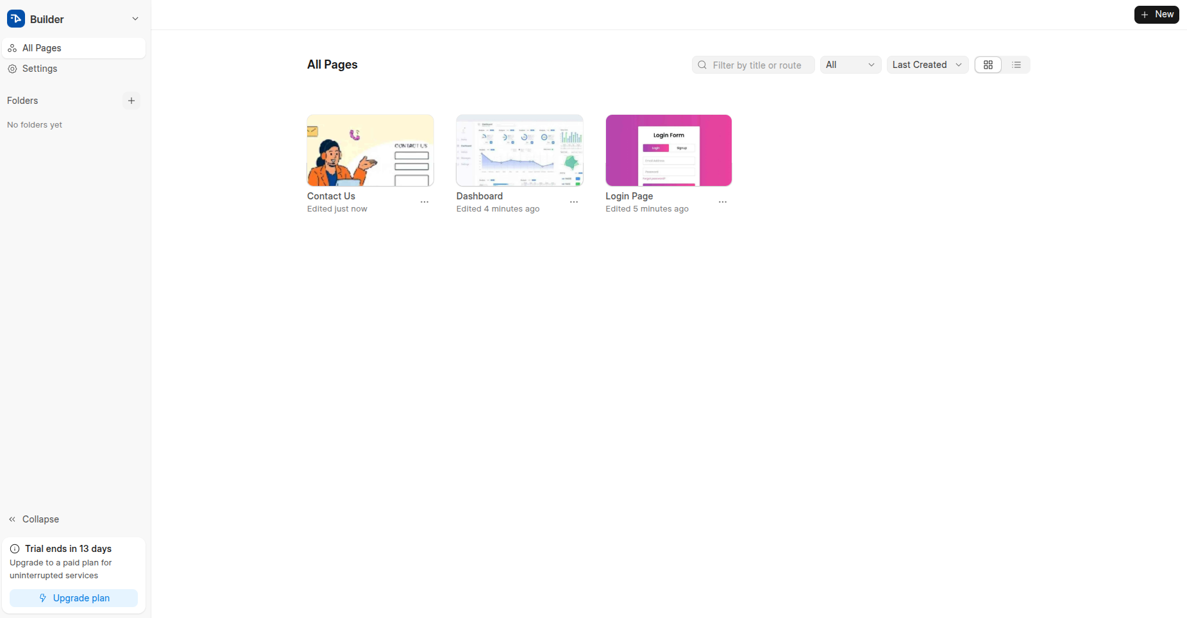
Task: Open more options for Login Page
Action: (723, 202)
